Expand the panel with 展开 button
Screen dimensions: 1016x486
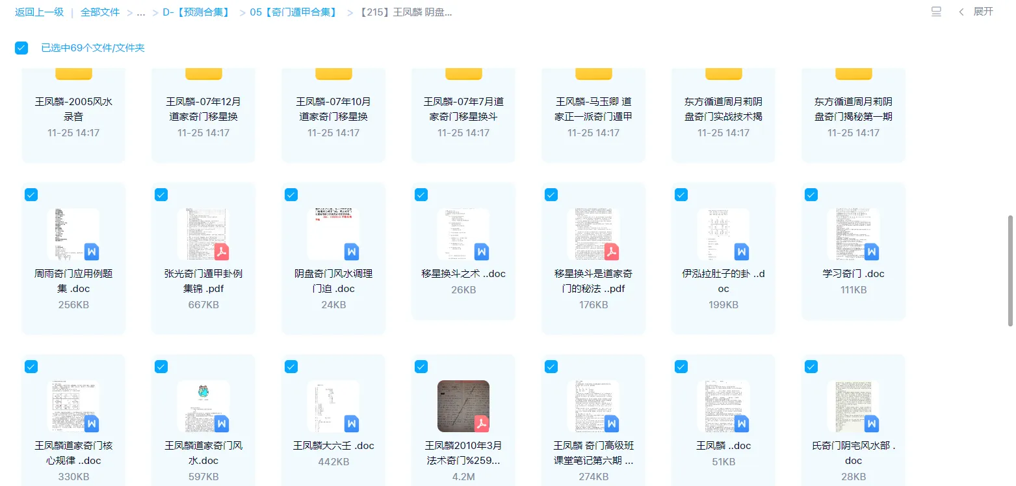coord(976,12)
